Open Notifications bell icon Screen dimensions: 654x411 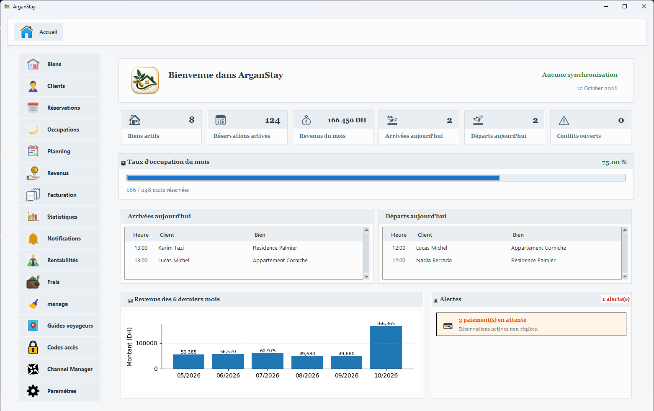click(x=33, y=238)
